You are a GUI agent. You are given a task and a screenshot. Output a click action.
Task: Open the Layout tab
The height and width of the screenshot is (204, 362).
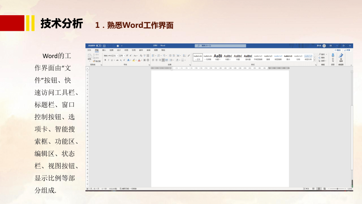click(126, 50)
